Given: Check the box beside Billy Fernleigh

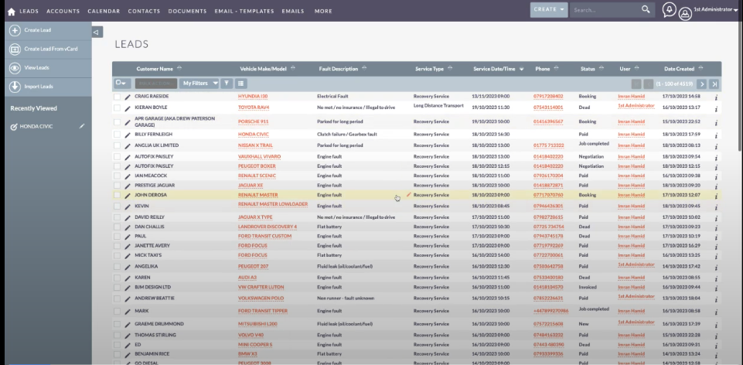Looking at the screenshot, I should (x=118, y=135).
